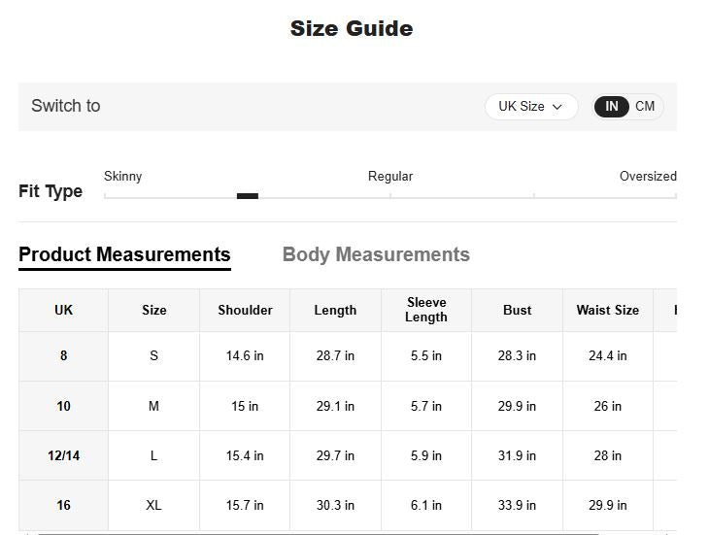Click the Fit Type slider marker

click(x=248, y=196)
